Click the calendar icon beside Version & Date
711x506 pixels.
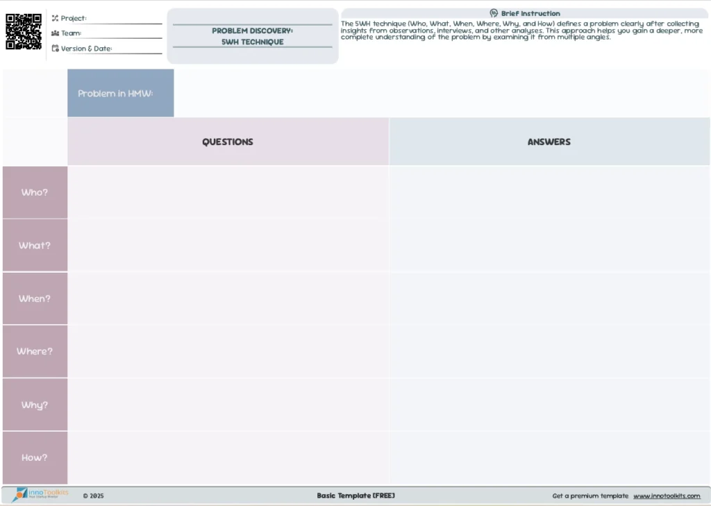tap(55, 49)
